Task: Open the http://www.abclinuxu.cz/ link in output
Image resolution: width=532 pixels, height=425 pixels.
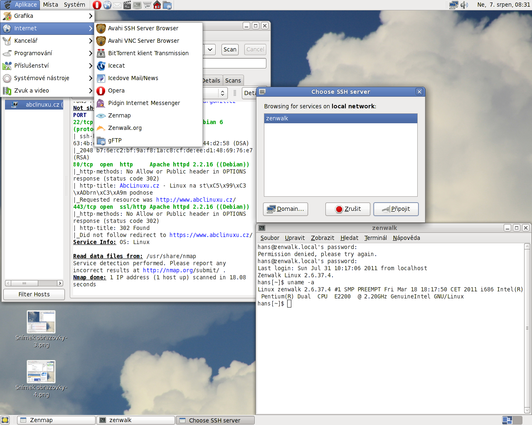Action: coord(196,200)
